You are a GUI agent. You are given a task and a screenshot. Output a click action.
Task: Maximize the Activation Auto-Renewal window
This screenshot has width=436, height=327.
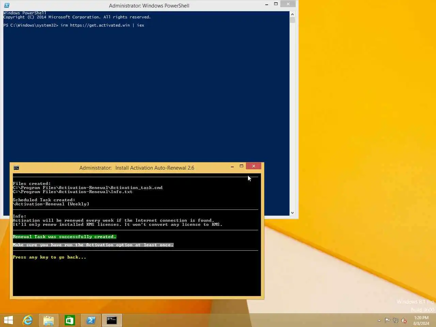(242, 166)
